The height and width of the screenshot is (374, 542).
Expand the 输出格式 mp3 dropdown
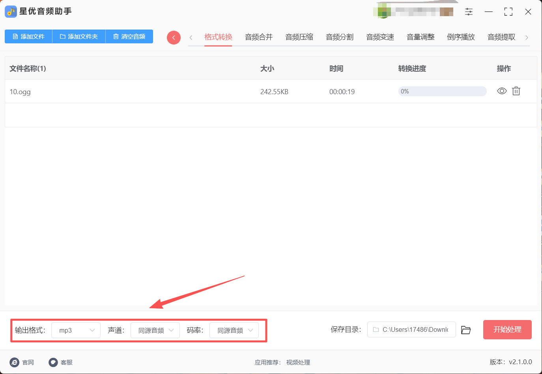[x=76, y=330]
